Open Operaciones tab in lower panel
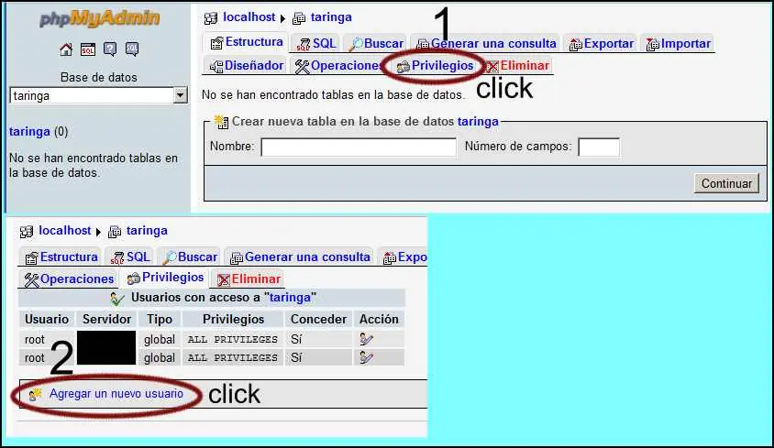774x448 pixels. (69, 279)
